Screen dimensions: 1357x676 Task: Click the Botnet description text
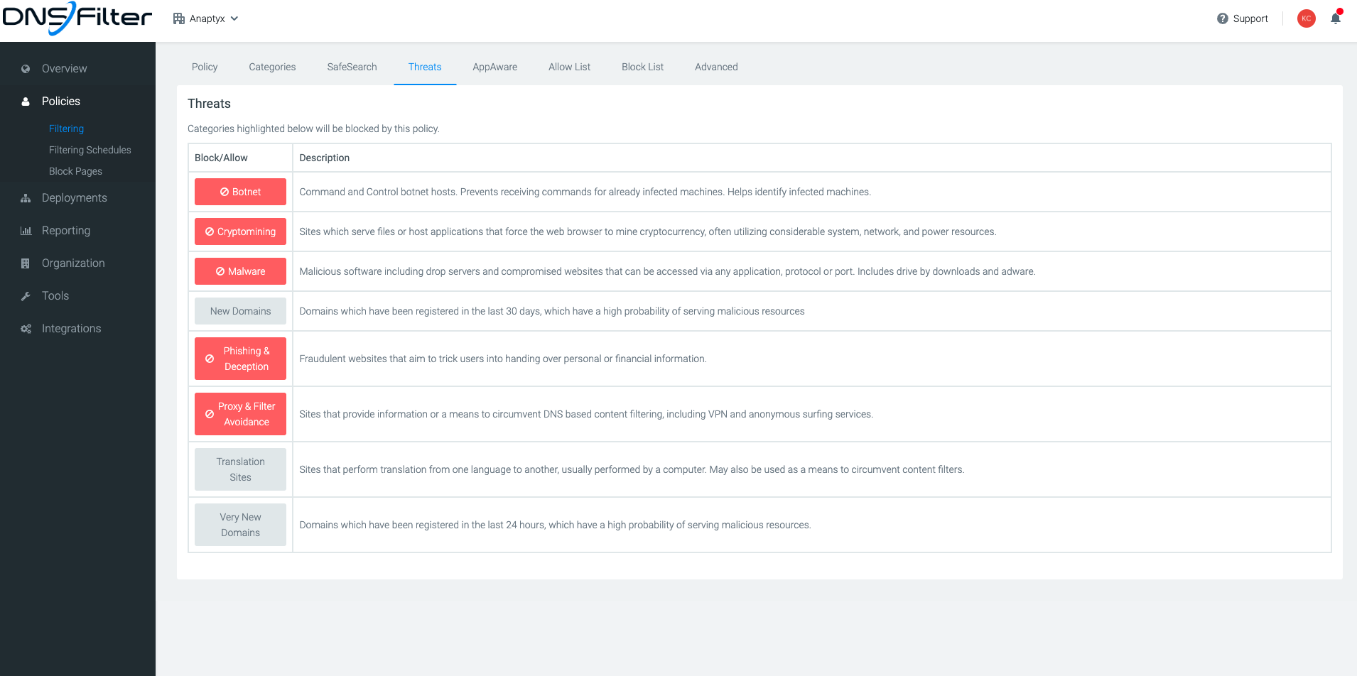tap(585, 192)
